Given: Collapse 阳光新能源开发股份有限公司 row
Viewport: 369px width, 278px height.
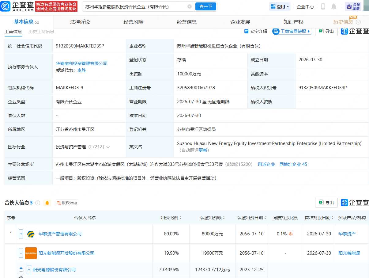Looking at the screenshot, I should coord(21,253).
